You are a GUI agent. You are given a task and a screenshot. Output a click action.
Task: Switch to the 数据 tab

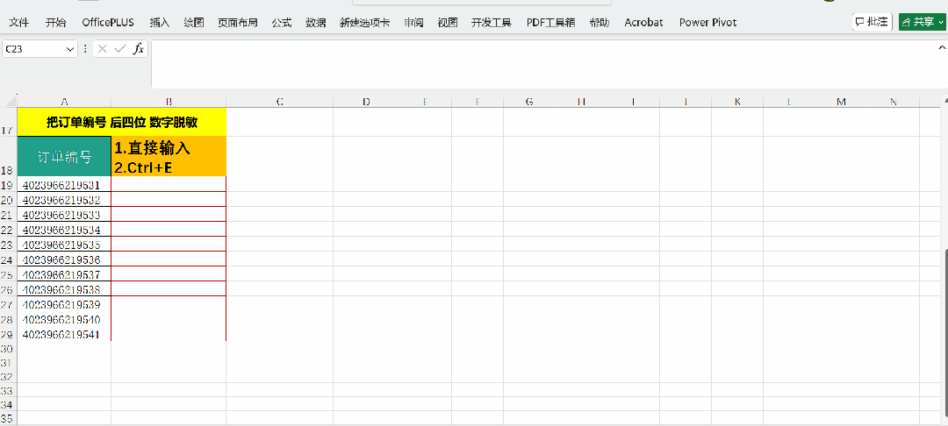point(316,22)
